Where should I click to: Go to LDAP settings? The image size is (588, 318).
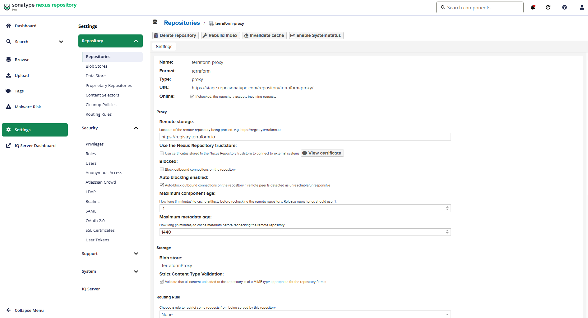coord(91,192)
